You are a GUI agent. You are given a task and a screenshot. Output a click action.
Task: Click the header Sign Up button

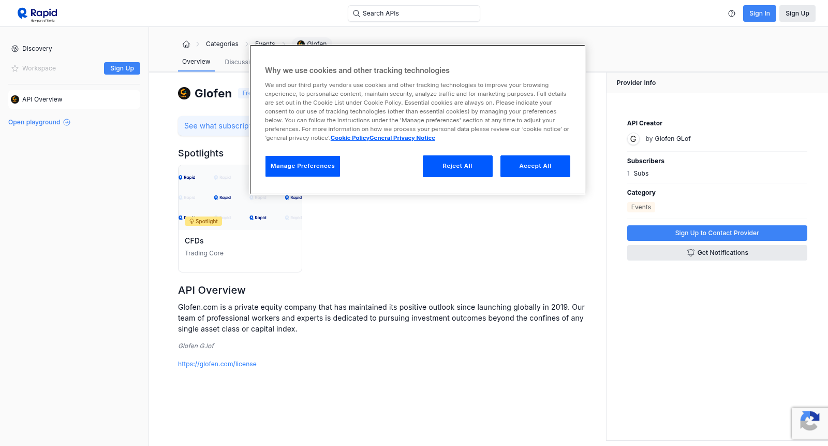click(x=797, y=13)
